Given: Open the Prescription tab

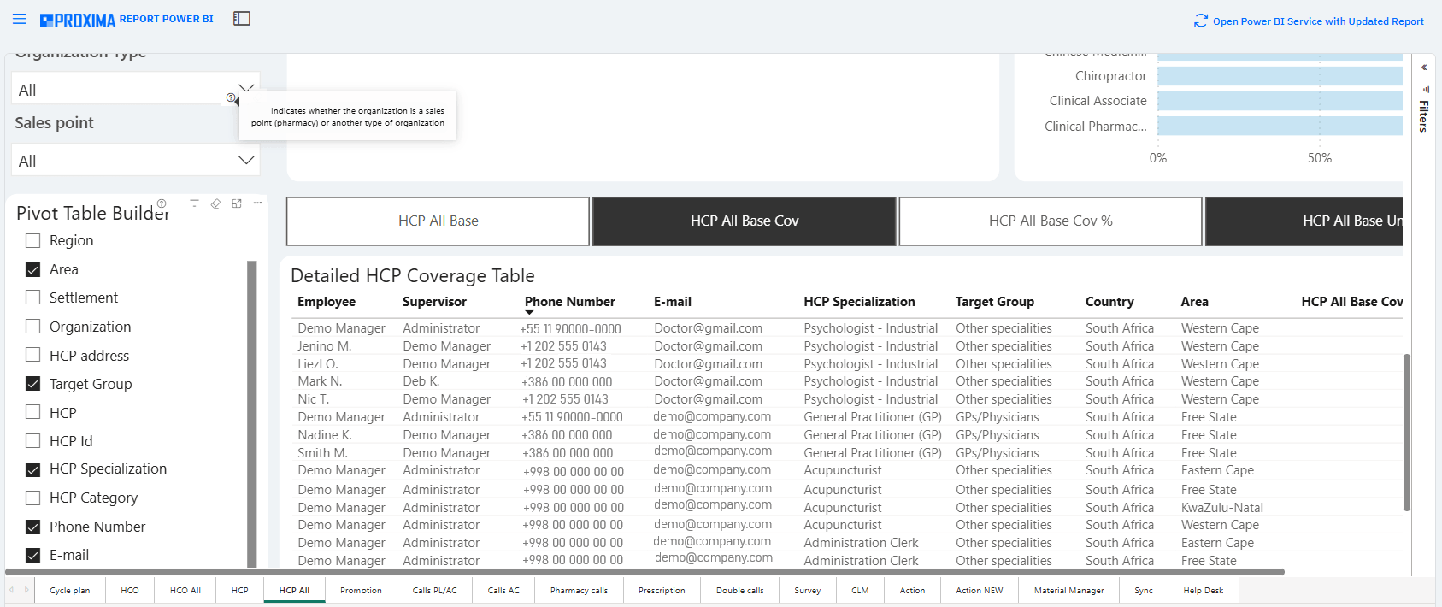Looking at the screenshot, I should pyautogui.click(x=662, y=591).
